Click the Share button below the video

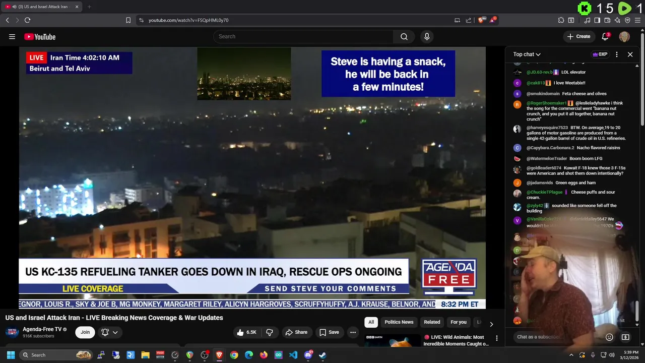pos(296,332)
